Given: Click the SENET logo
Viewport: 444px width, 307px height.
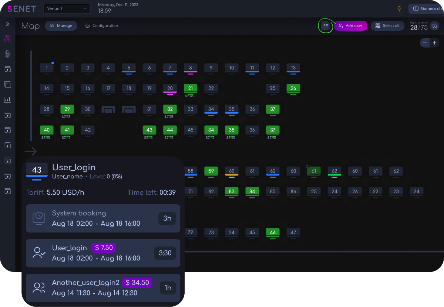Looking at the screenshot, I should [21, 9].
